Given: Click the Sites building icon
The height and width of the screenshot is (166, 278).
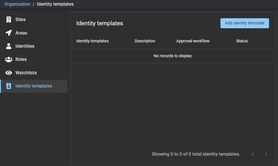Looking at the screenshot, I should point(9,20).
